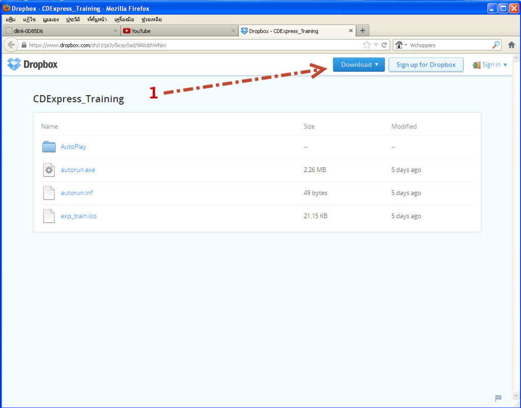The width and height of the screenshot is (521, 408).
Task: Open the ช่วยเหลือ menu
Action: (152, 19)
